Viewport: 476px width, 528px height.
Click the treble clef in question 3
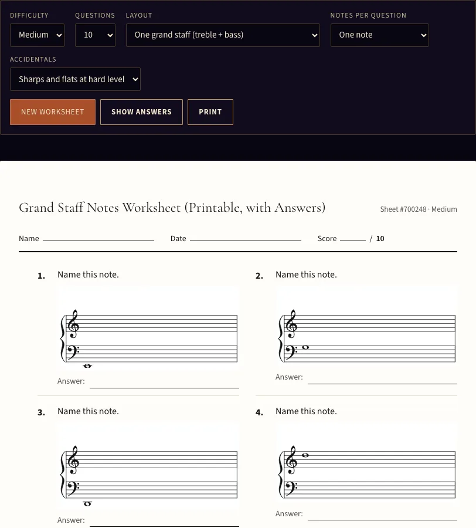(x=73, y=459)
